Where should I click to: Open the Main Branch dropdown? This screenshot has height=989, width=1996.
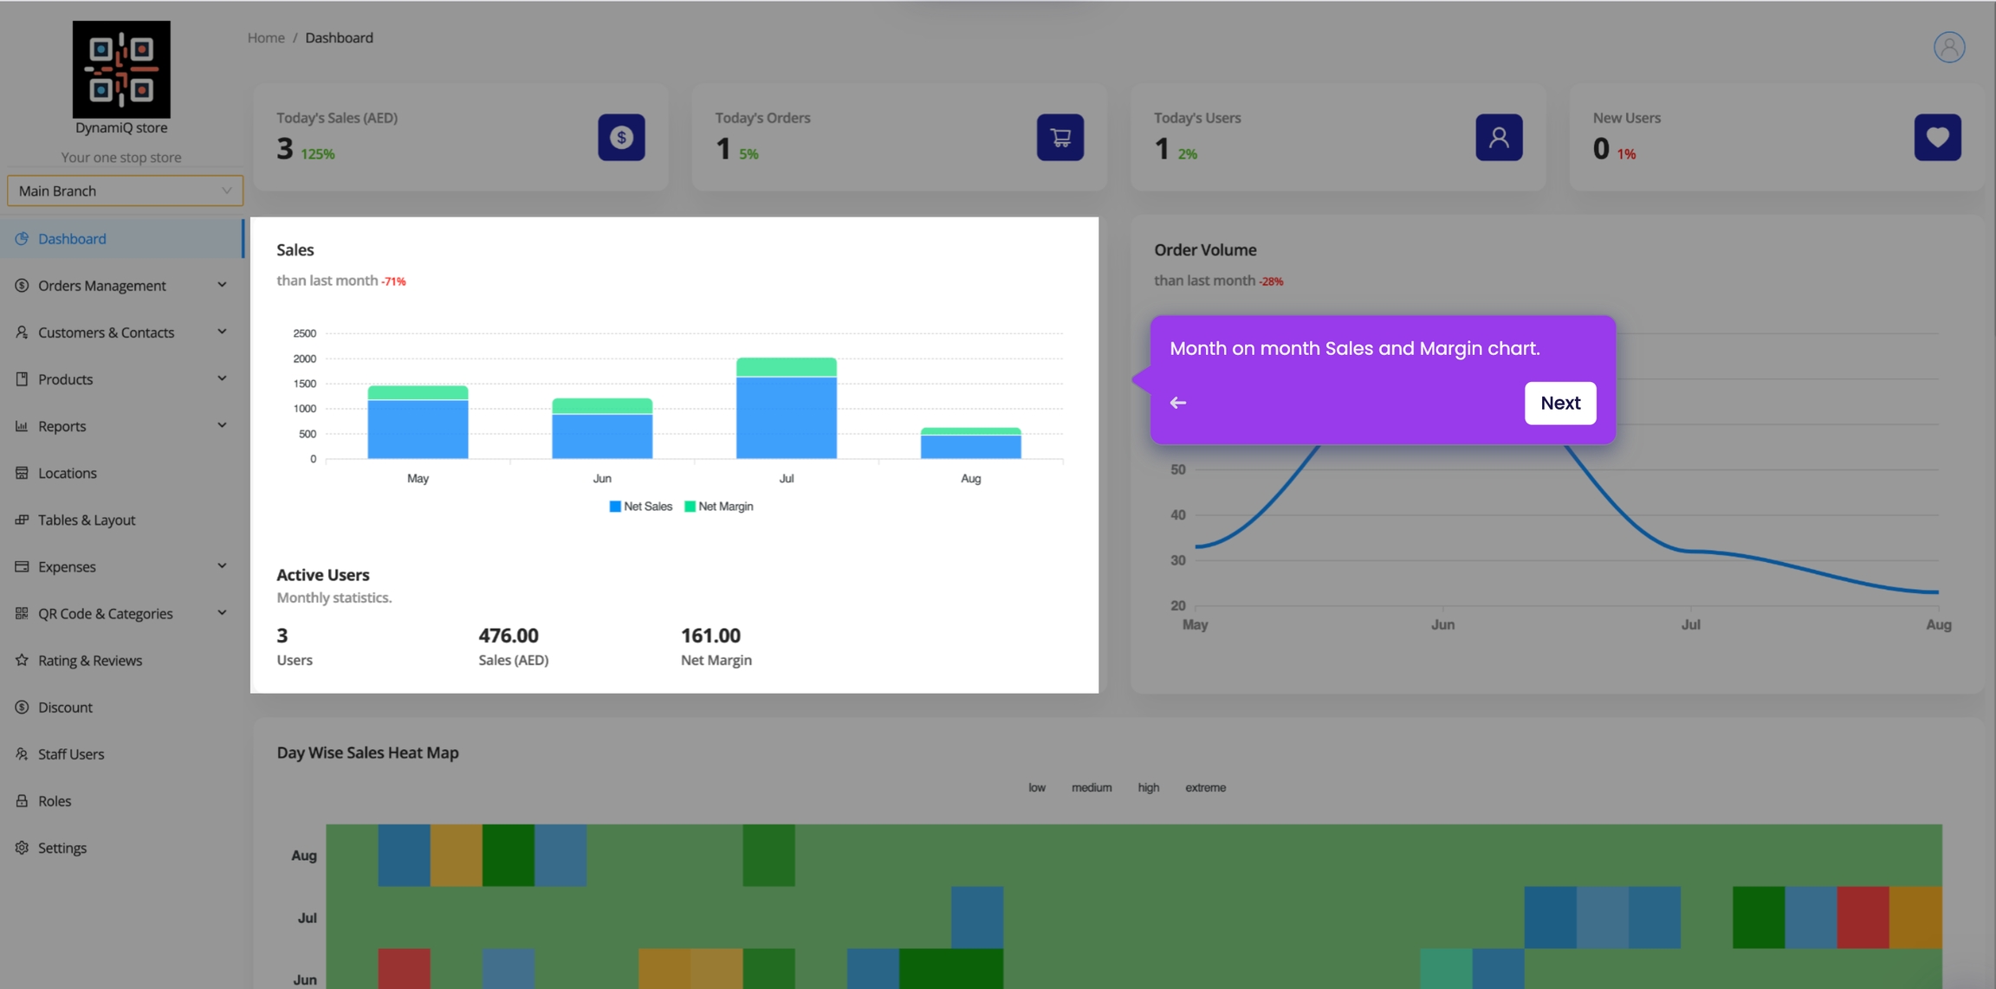(125, 191)
